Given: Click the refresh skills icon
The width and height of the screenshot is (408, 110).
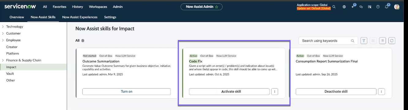Looking at the screenshot, I should pyautogui.click(x=392, y=41).
